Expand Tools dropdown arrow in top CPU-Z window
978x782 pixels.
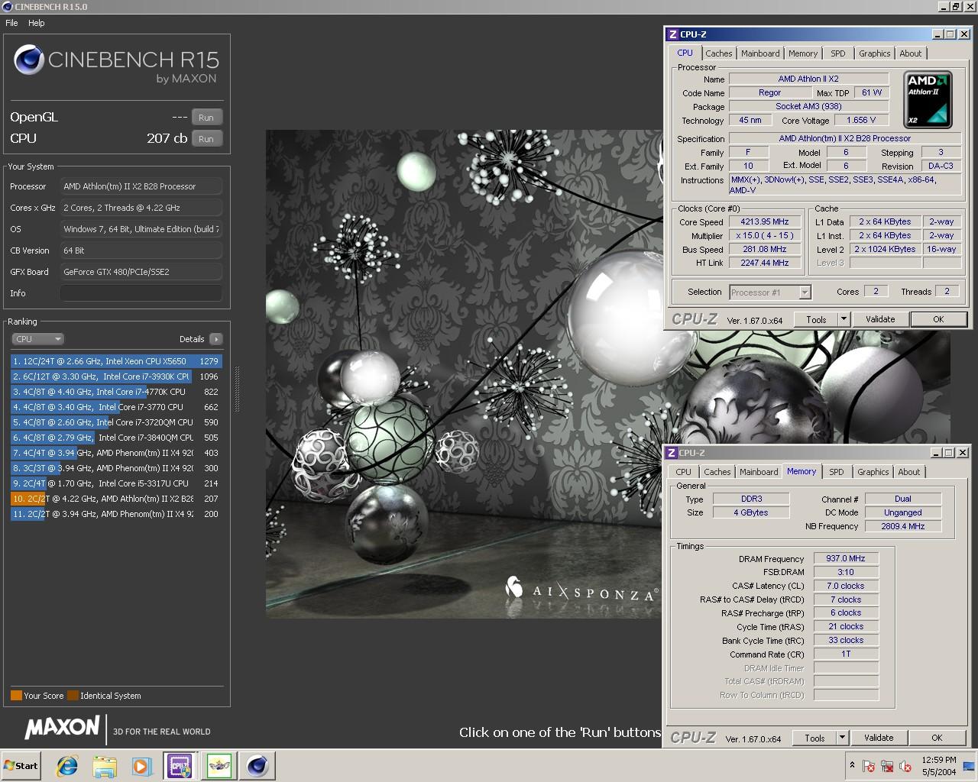click(844, 320)
